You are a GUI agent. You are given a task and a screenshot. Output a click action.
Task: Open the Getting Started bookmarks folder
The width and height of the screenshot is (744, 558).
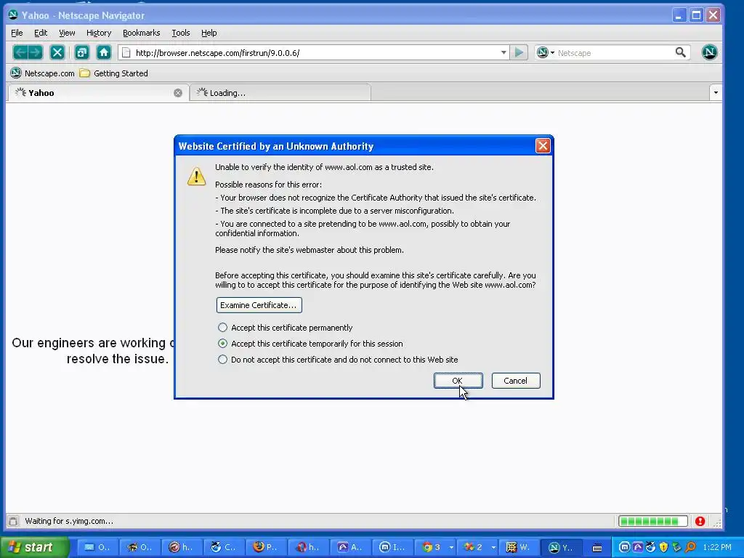click(x=114, y=73)
